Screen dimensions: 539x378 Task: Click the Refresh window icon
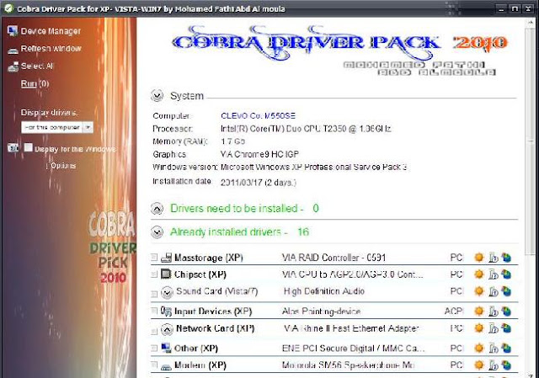(x=13, y=51)
